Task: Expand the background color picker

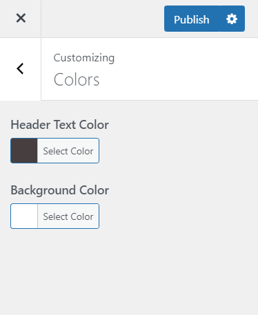Action: tap(54, 216)
